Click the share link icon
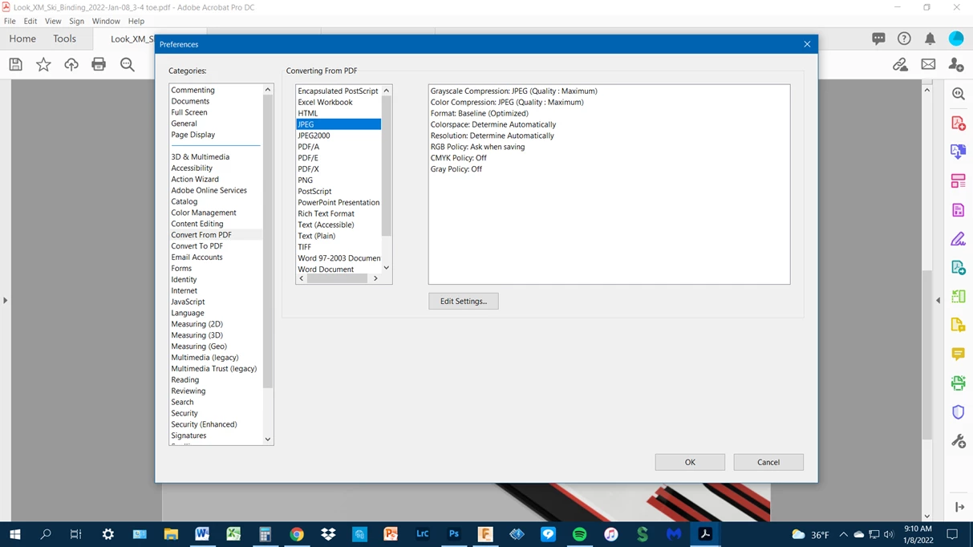The image size is (973, 547). [x=900, y=64]
